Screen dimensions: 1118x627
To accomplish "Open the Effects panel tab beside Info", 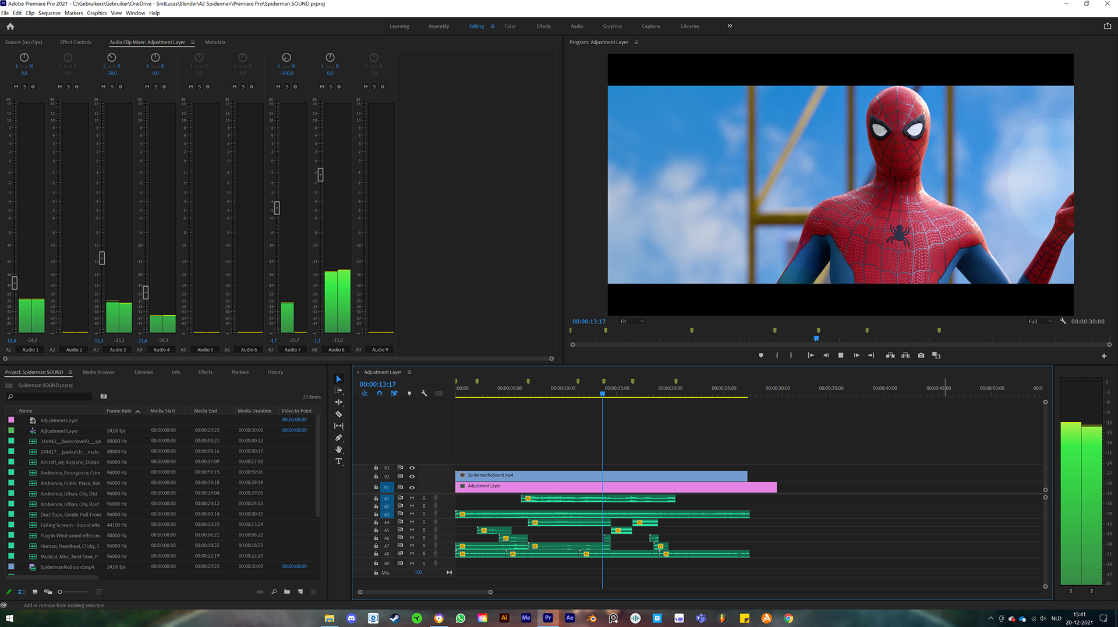I will [205, 372].
